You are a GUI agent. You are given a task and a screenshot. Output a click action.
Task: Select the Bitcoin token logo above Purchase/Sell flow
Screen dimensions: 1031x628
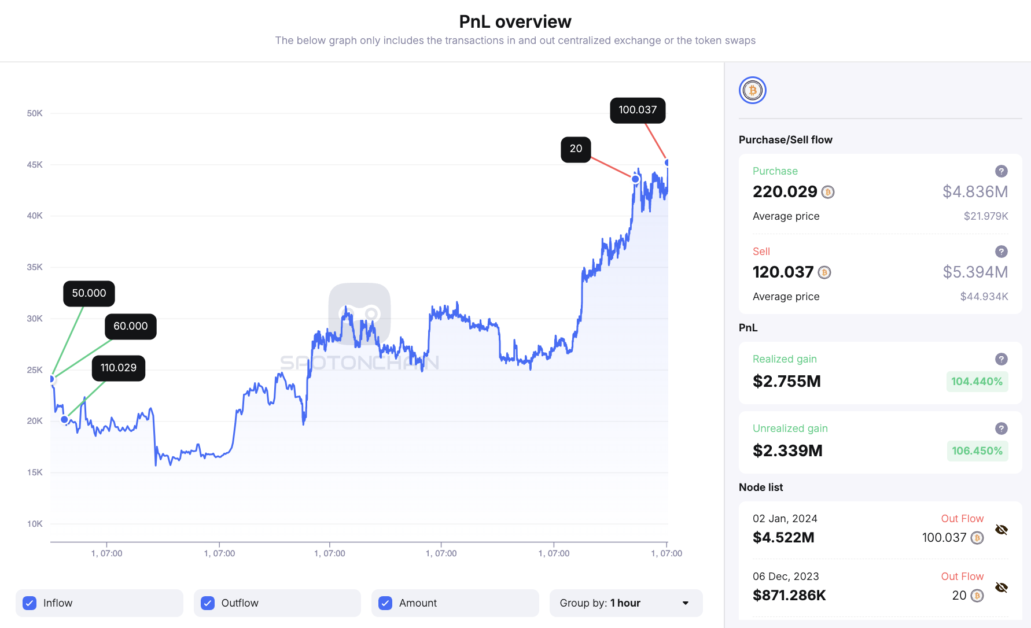[x=752, y=90]
